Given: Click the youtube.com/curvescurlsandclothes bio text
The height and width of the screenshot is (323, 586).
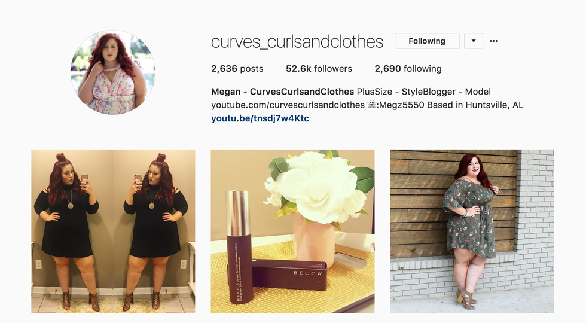Looking at the screenshot, I should tap(288, 105).
